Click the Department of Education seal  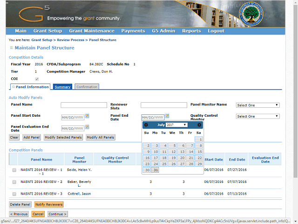click(x=251, y=14)
